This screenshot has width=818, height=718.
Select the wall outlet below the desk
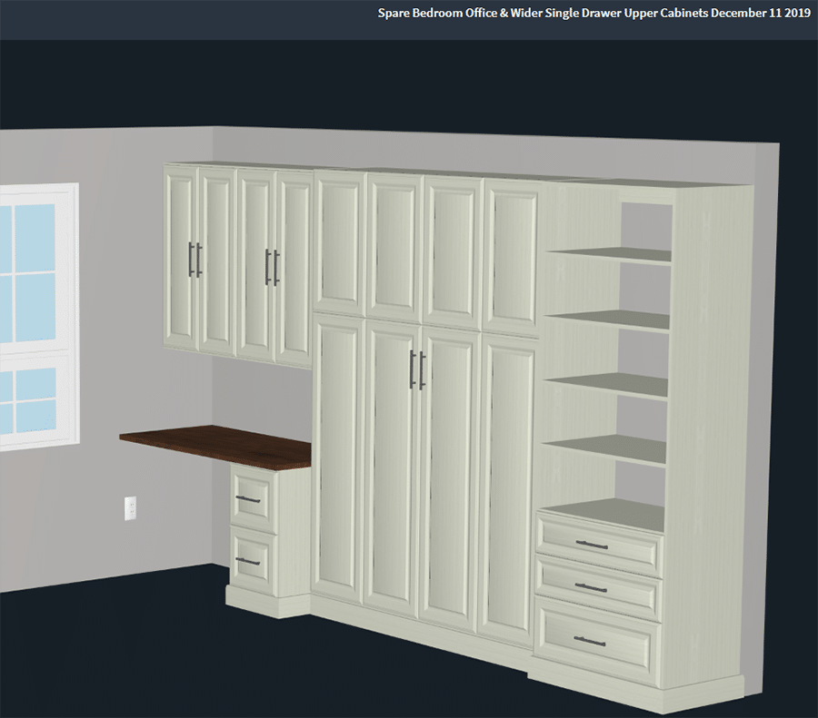tap(130, 508)
